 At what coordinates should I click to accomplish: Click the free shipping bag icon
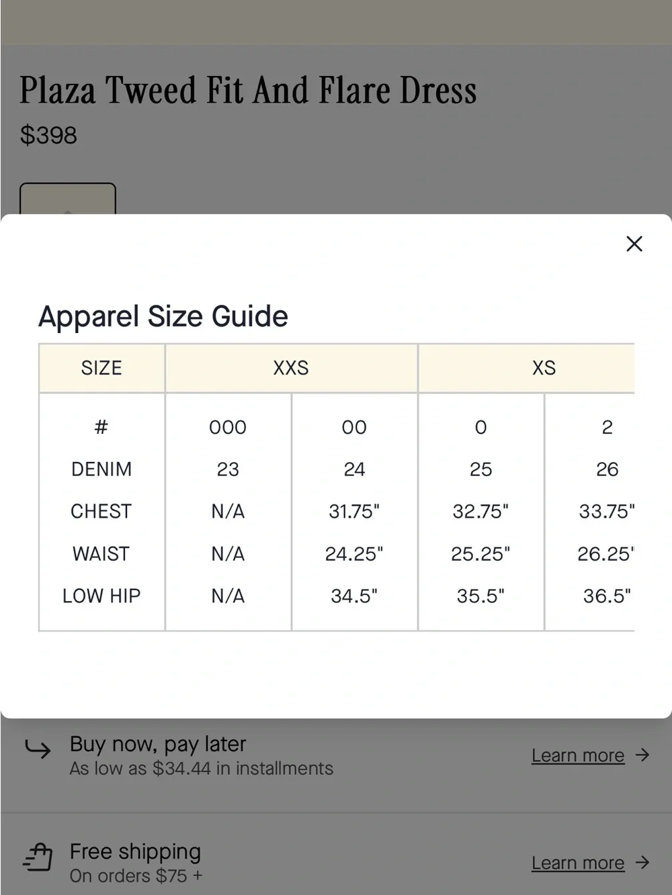point(38,857)
